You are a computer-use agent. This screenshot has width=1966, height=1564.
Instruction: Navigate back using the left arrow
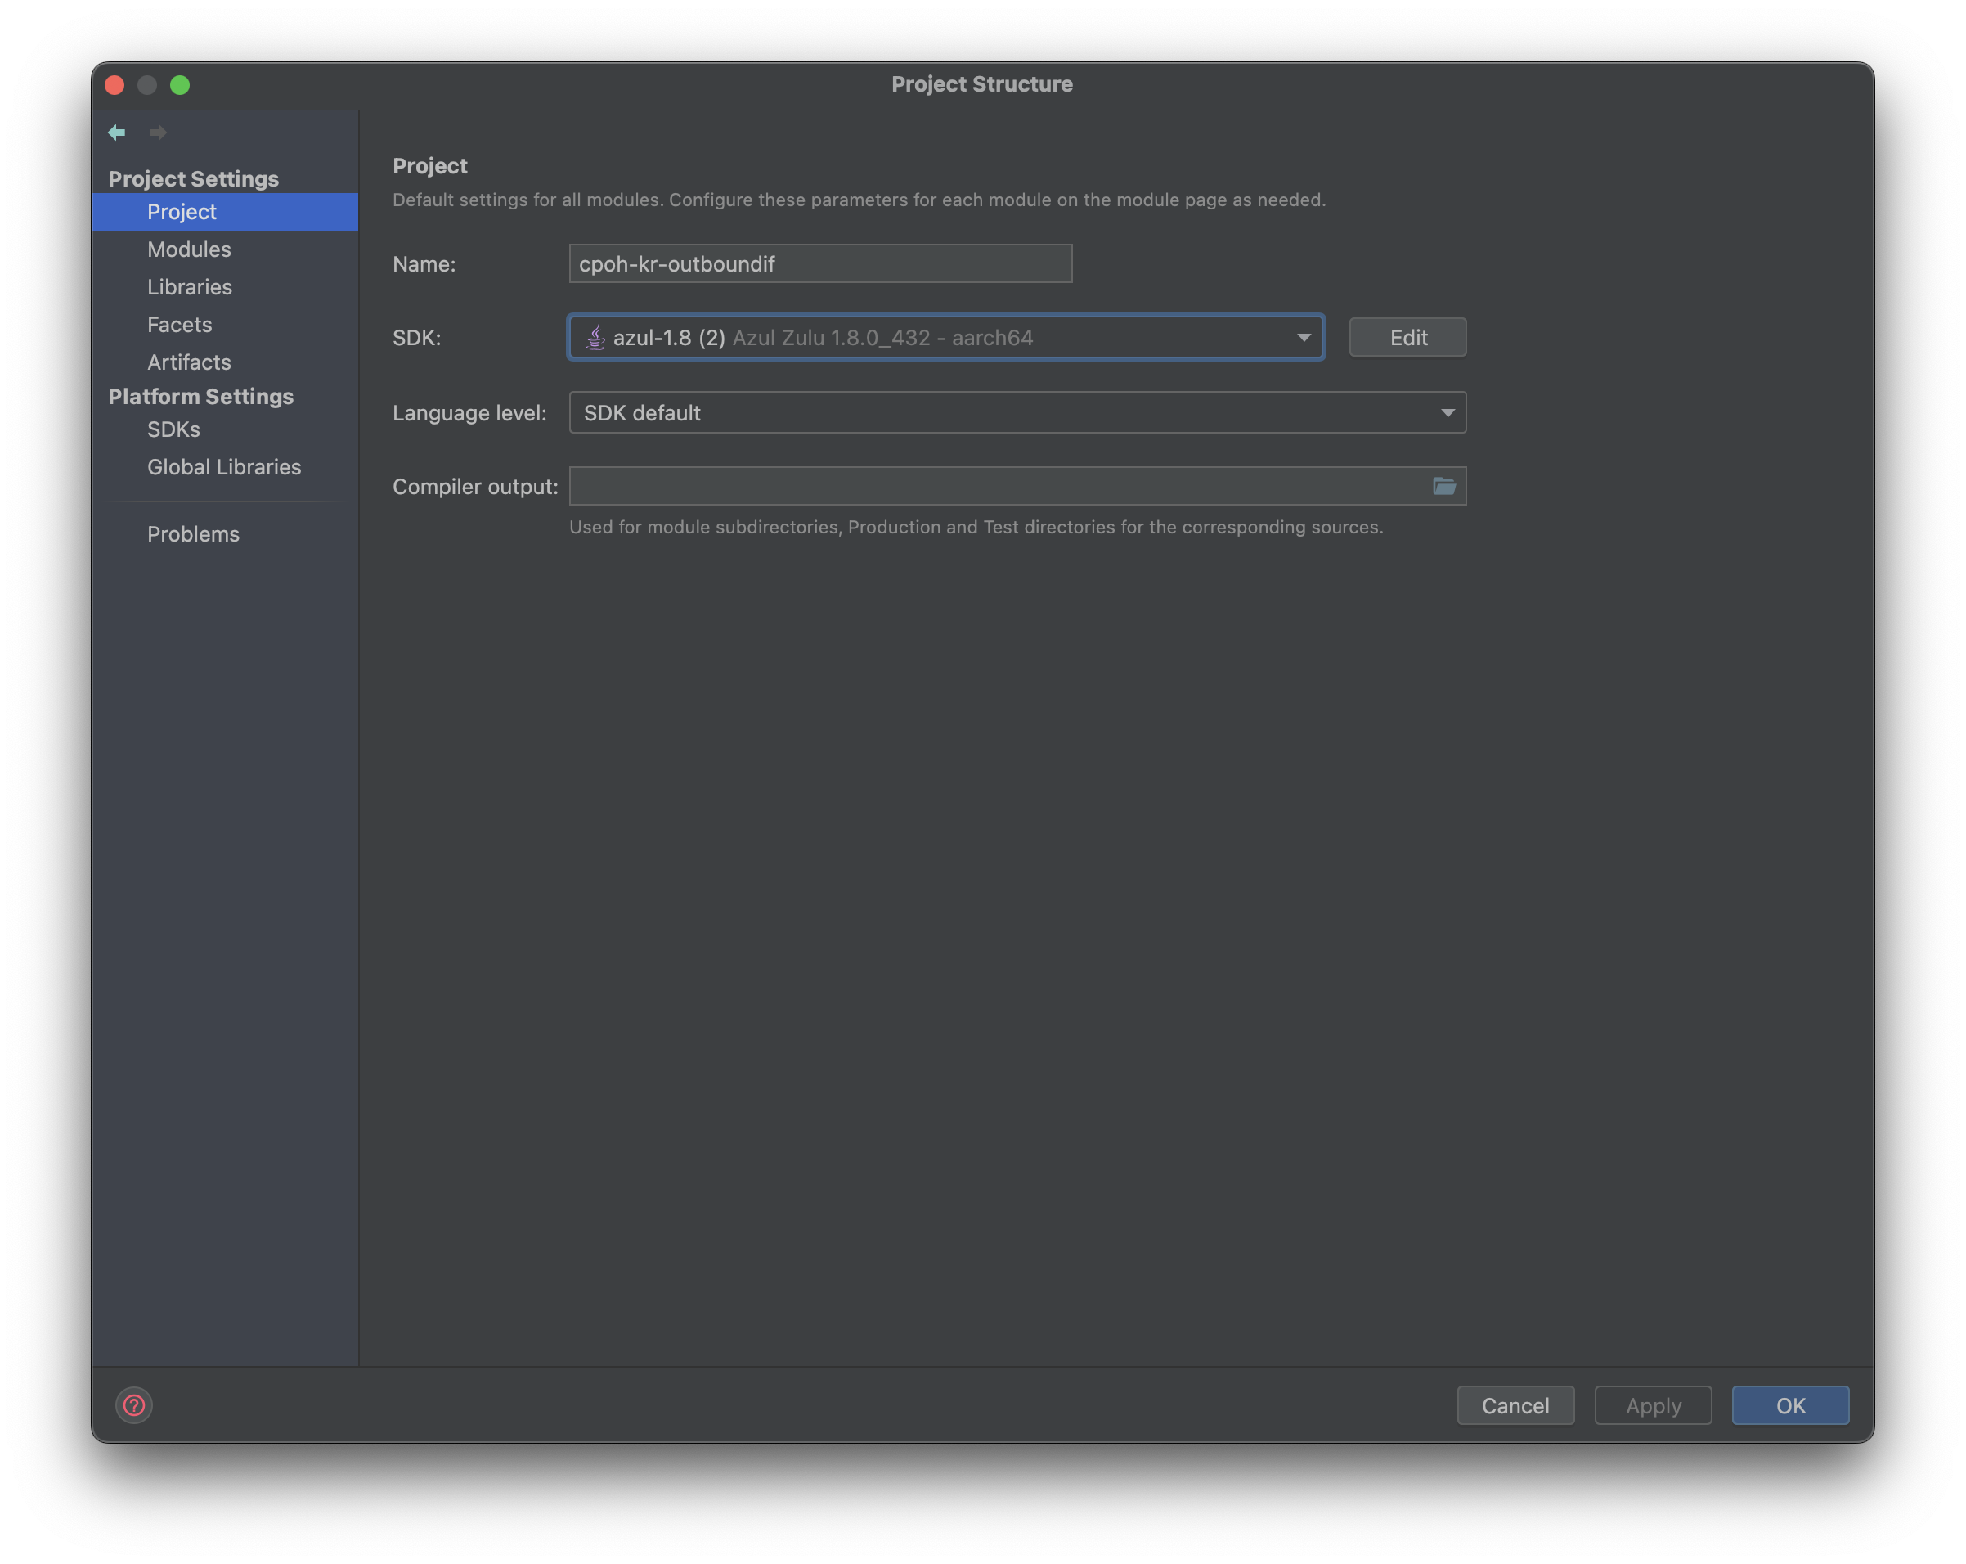pos(117,133)
